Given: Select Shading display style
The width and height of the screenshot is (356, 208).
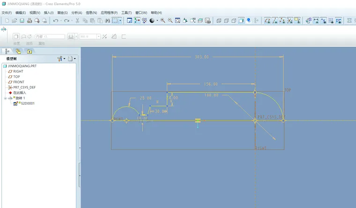Looking at the screenshot, I should pos(241,21).
